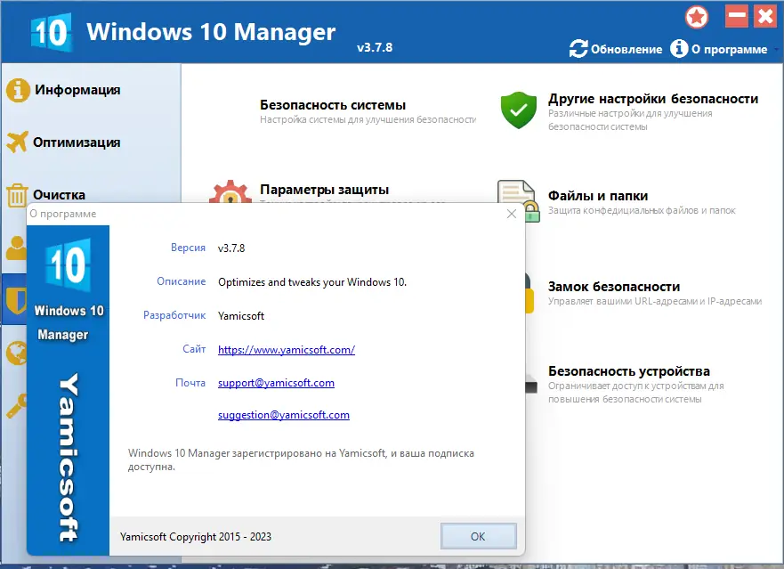The width and height of the screenshot is (784, 569).
Task: Follow the https://www.yamicsoft.com/ link
Action: (x=286, y=349)
